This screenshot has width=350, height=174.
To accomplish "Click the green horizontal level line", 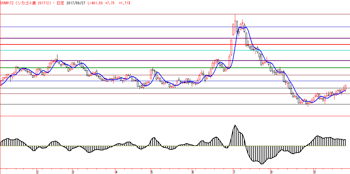I will pos(175,67).
